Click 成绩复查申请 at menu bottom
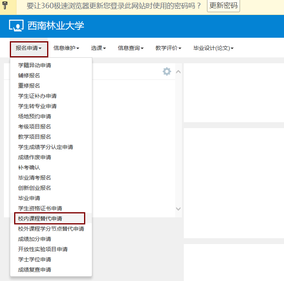This screenshot has width=284, height=281. coord(35,270)
